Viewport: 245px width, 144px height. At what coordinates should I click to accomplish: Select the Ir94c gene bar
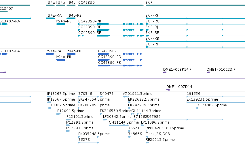click(x=71, y=5)
